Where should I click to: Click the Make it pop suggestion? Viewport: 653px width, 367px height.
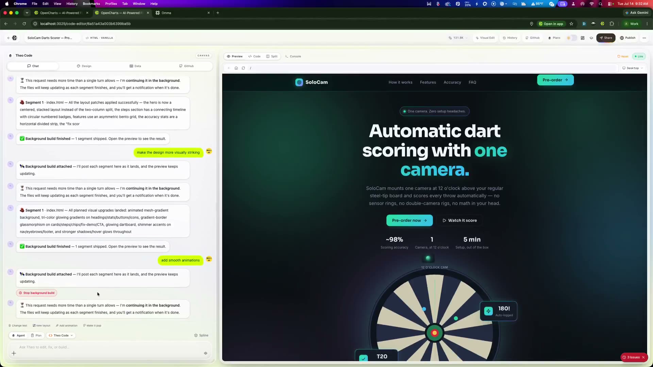point(92,326)
